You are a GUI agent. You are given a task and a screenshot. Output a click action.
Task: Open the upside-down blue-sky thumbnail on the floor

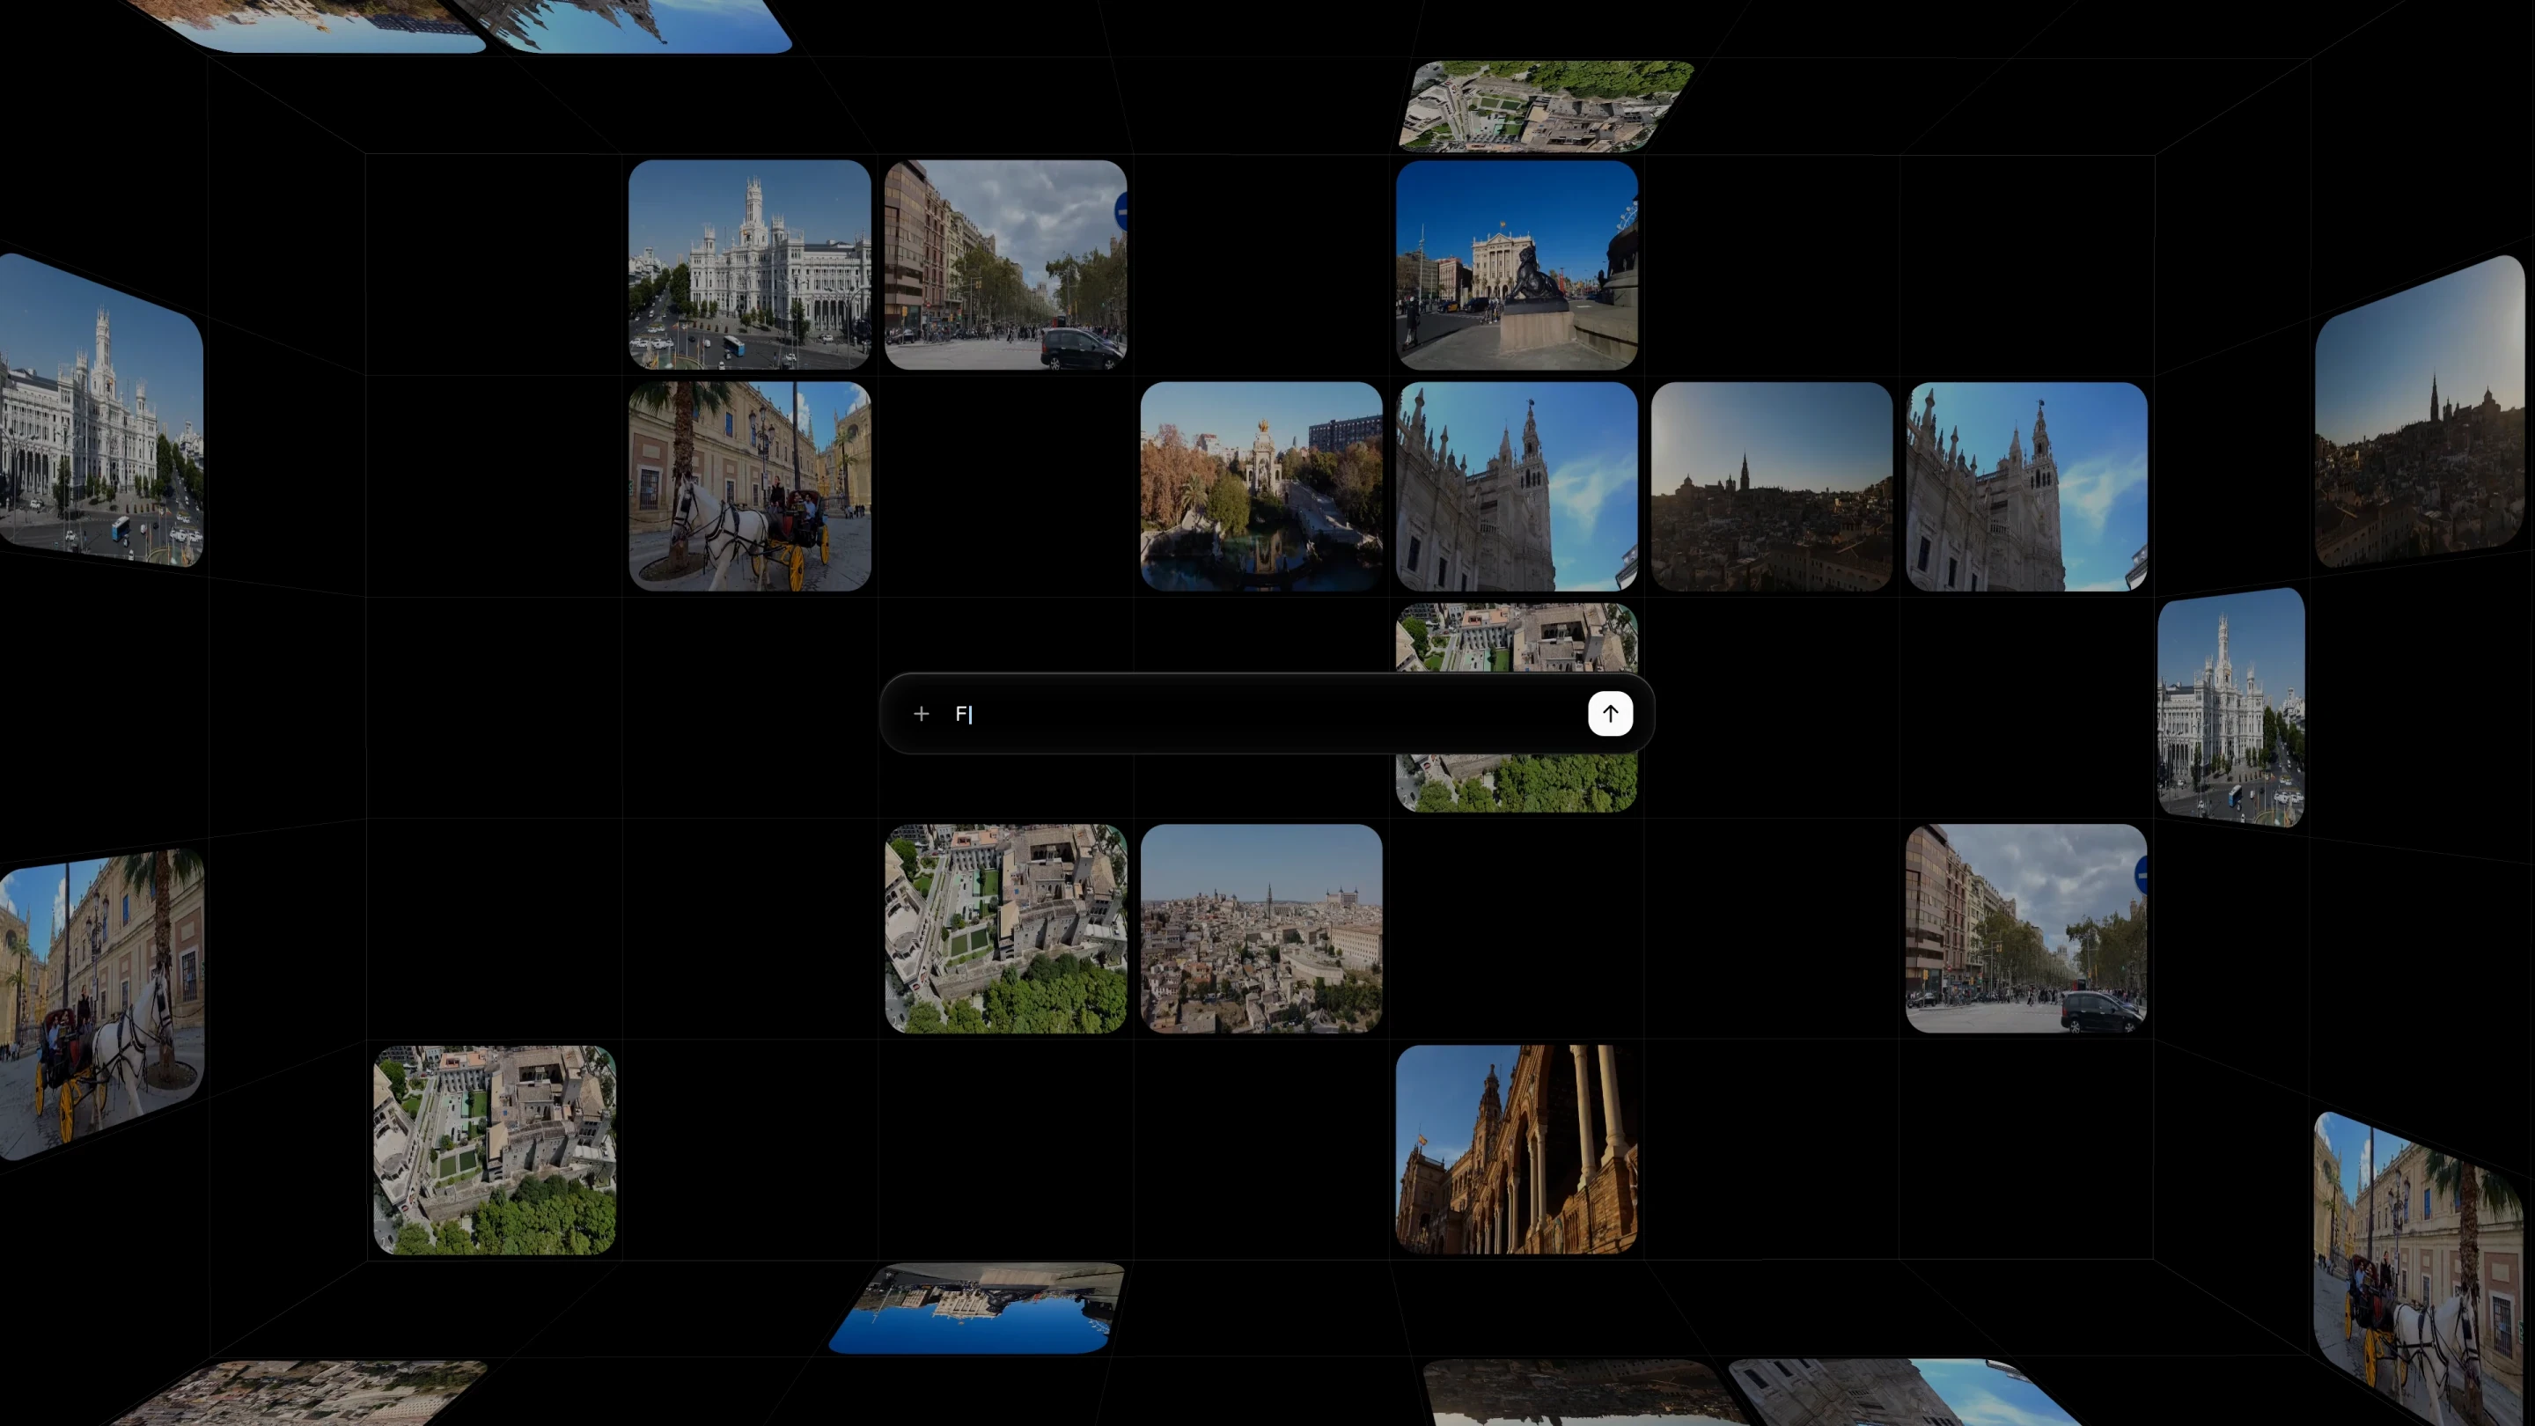[x=977, y=1308]
